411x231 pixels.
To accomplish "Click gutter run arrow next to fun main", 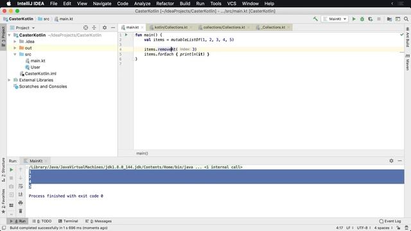I will pos(127,35).
